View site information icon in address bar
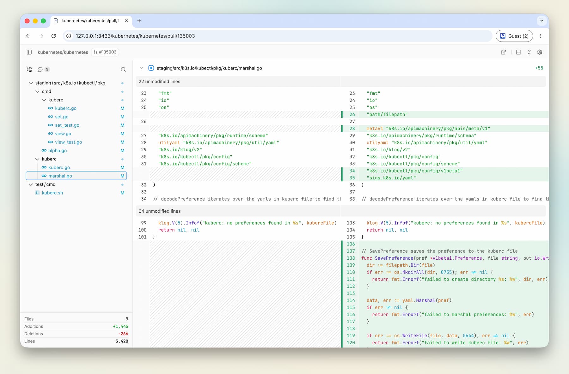Image resolution: width=569 pixels, height=374 pixels. point(69,36)
